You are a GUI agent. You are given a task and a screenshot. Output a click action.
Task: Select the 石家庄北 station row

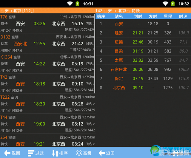click(143, 69)
